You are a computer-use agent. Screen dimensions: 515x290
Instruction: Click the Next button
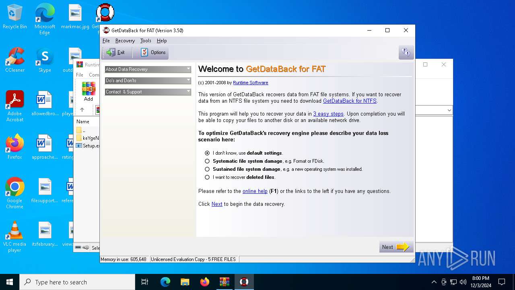pyautogui.click(x=396, y=247)
